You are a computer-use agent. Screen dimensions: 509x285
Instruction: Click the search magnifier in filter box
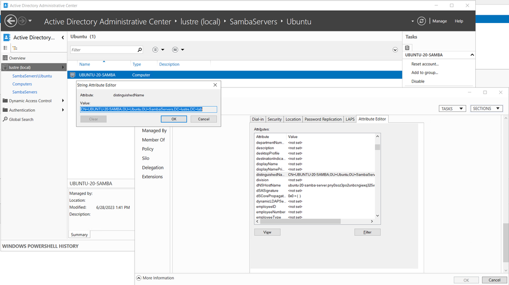[x=140, y=50]
